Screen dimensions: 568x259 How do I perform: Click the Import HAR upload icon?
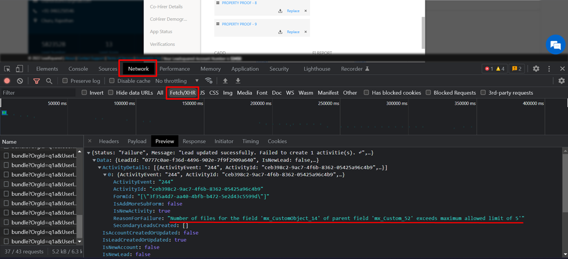click(x=226, y=81)
